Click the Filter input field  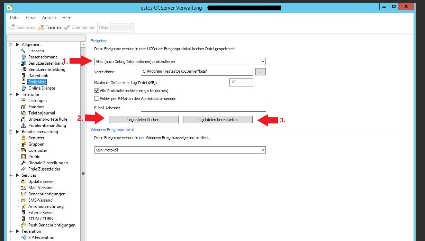(x=121, y=27)
